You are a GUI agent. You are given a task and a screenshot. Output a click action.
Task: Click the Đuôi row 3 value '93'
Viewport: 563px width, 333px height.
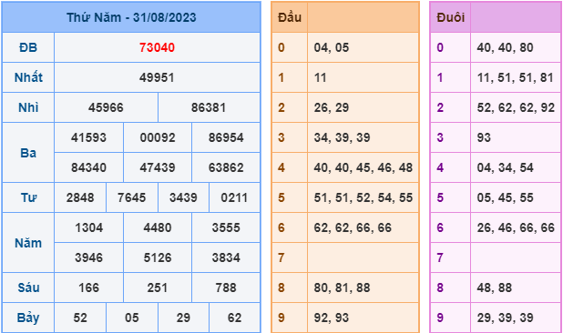[484, 137]
